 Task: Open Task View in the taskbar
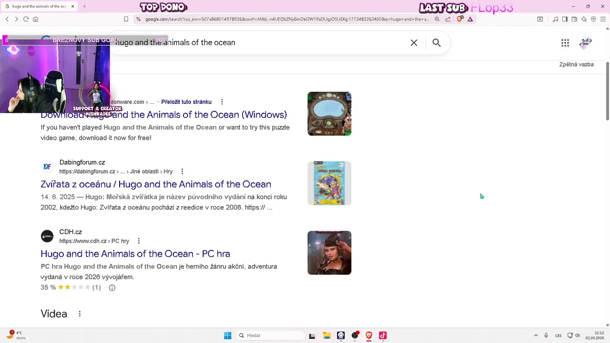tap(312, 335)
